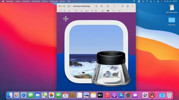
Task: Open Launchpad from the Dock
Action: (x=17, y=95)
